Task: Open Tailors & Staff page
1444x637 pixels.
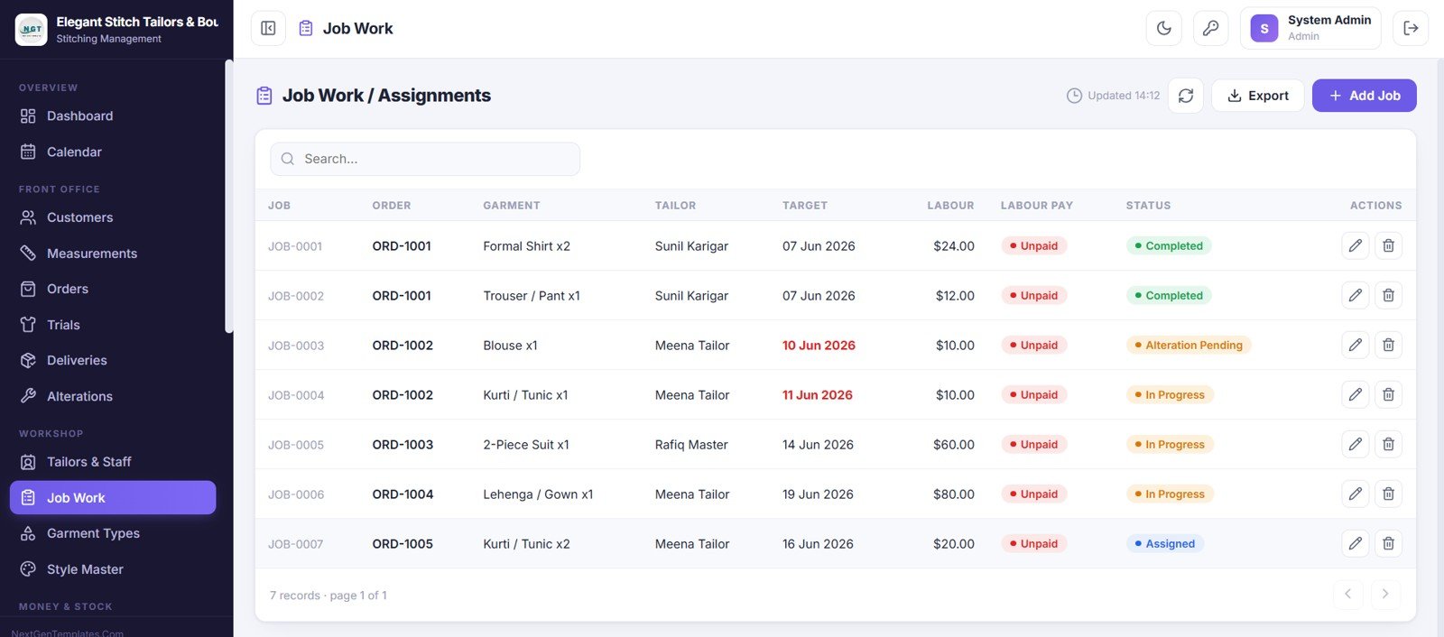Action: (x=113, y=462)
